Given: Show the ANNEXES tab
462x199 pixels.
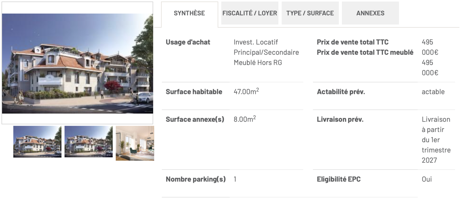Looking at the screenshot, I should tap(370, 13).
